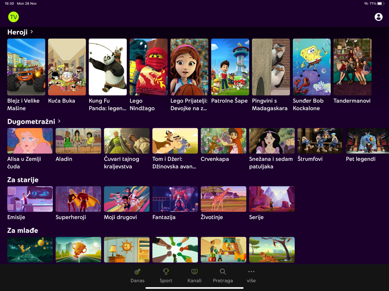
Task: Open the više three-dots icon
Action: 251,272
